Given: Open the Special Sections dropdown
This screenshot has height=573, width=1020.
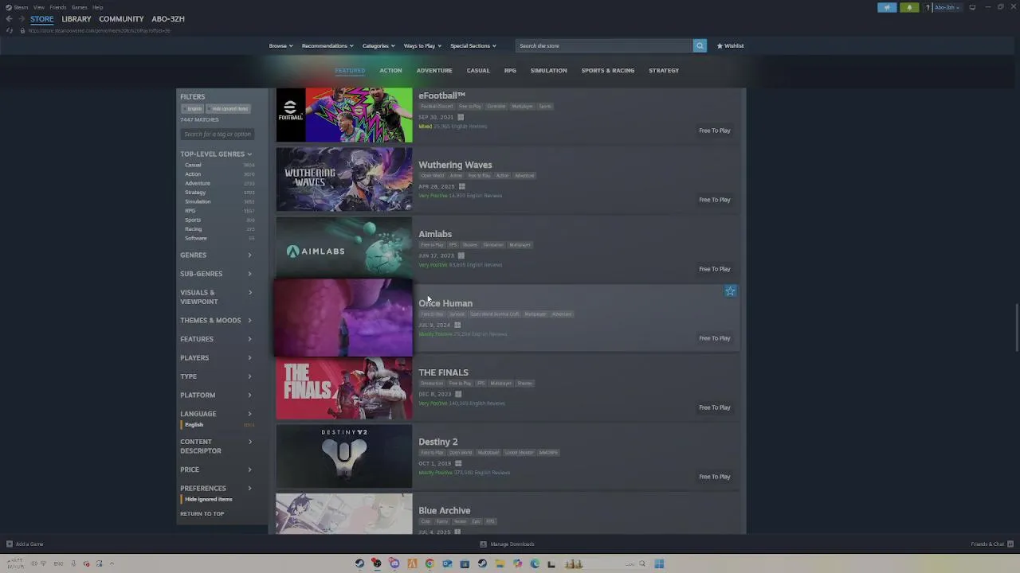Looking at the screenshot, I should coord(473,45).
